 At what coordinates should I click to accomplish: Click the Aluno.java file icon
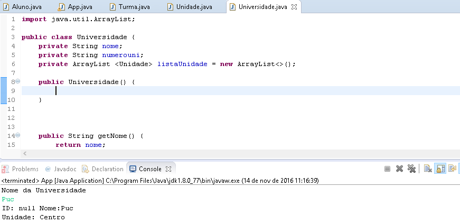(x=6, y=7)
